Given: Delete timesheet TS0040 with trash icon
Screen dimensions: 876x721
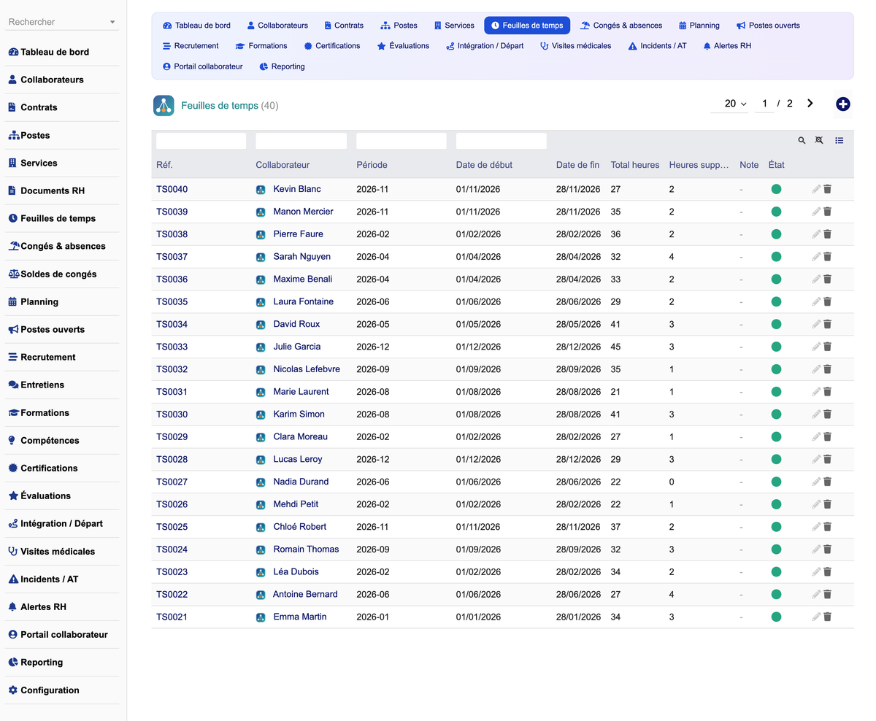Looking at the screenshot, I should tap(828, 189).
